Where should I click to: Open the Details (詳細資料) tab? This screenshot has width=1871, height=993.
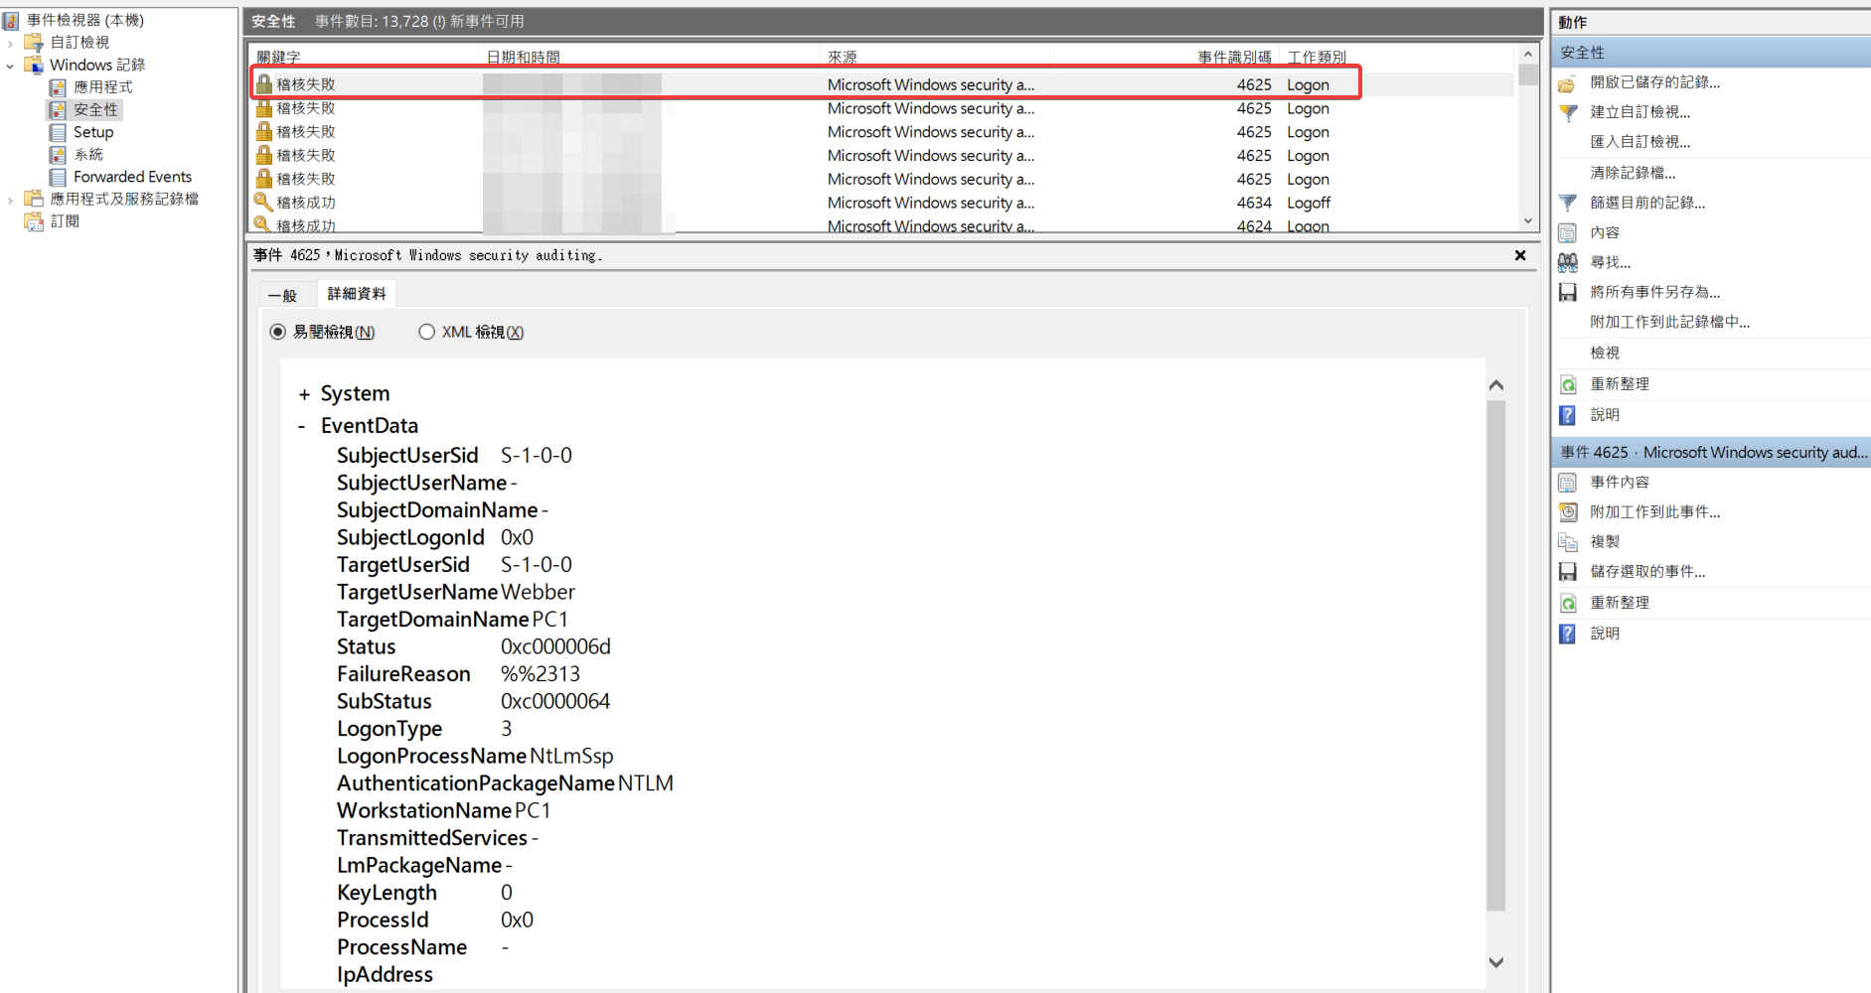[357, 294]
